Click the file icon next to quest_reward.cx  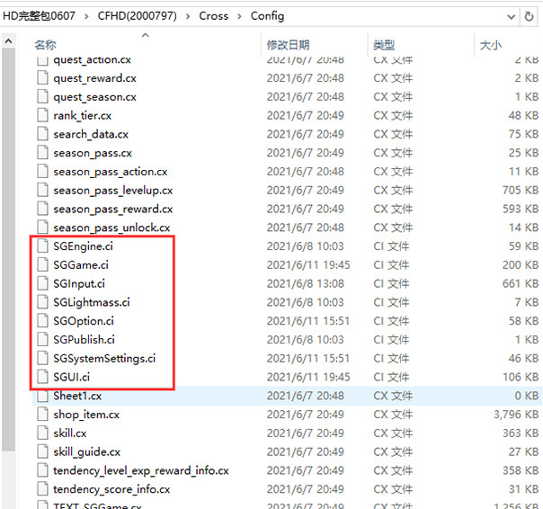tap(42, 77)
